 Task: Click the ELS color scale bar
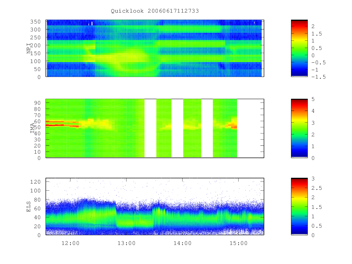(299, 207)
